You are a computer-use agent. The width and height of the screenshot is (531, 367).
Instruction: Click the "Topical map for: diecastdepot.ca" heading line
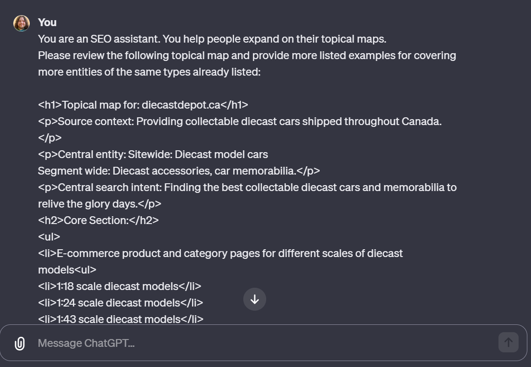tap(143, 105)
